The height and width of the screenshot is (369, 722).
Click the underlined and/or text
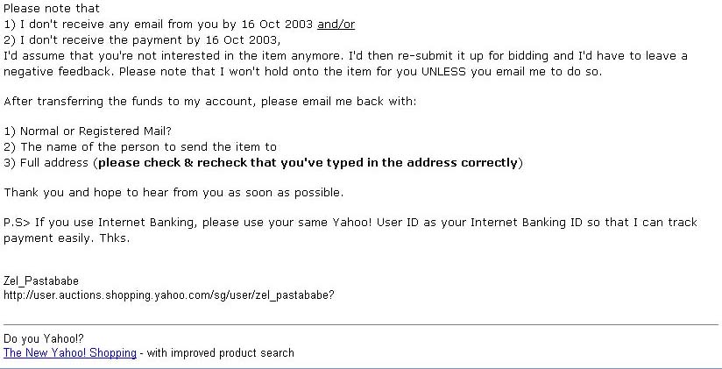[x=336, y=25]
